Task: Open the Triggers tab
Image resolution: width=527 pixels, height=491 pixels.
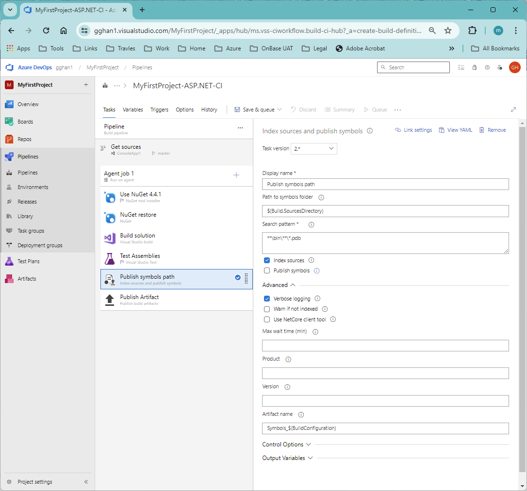Action: coord(159,110)
